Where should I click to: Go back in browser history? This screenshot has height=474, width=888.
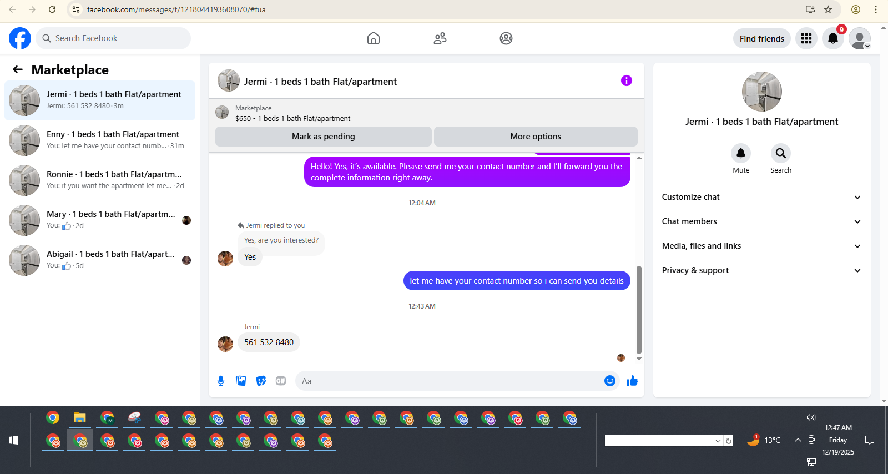click(x=12, y=9)
